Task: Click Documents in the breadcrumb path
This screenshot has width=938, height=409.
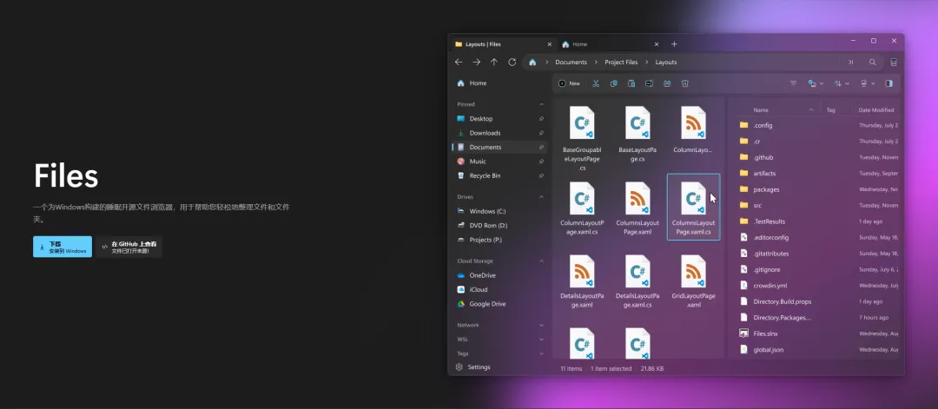Action: click(571, 63)
